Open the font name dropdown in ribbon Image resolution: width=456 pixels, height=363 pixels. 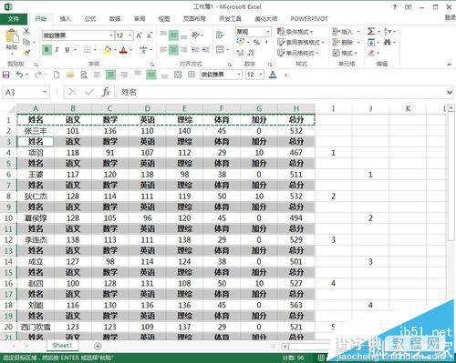(111, 35)
